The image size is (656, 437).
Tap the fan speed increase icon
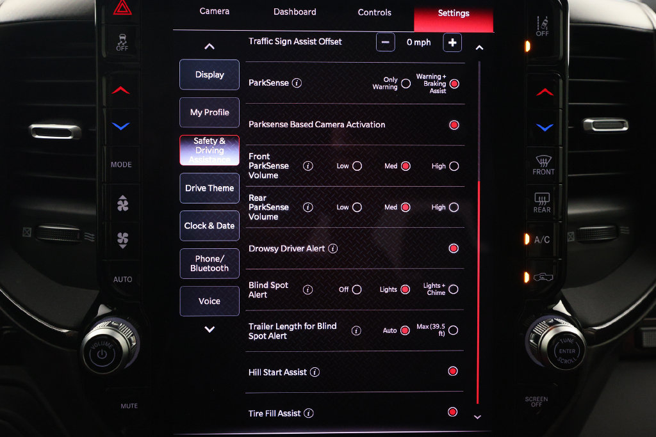(122, 204)
